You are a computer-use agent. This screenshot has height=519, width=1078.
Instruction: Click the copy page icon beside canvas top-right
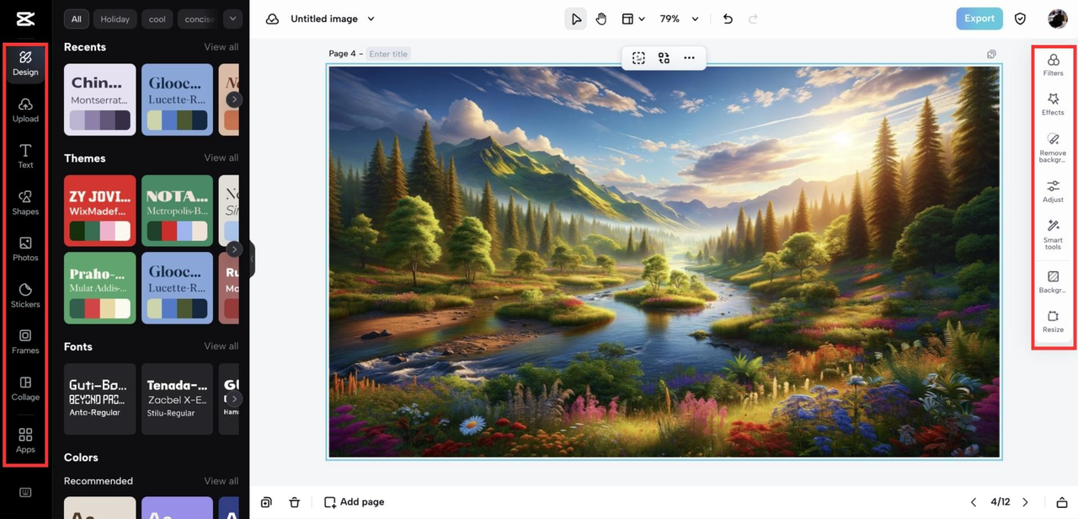[991, 54]
